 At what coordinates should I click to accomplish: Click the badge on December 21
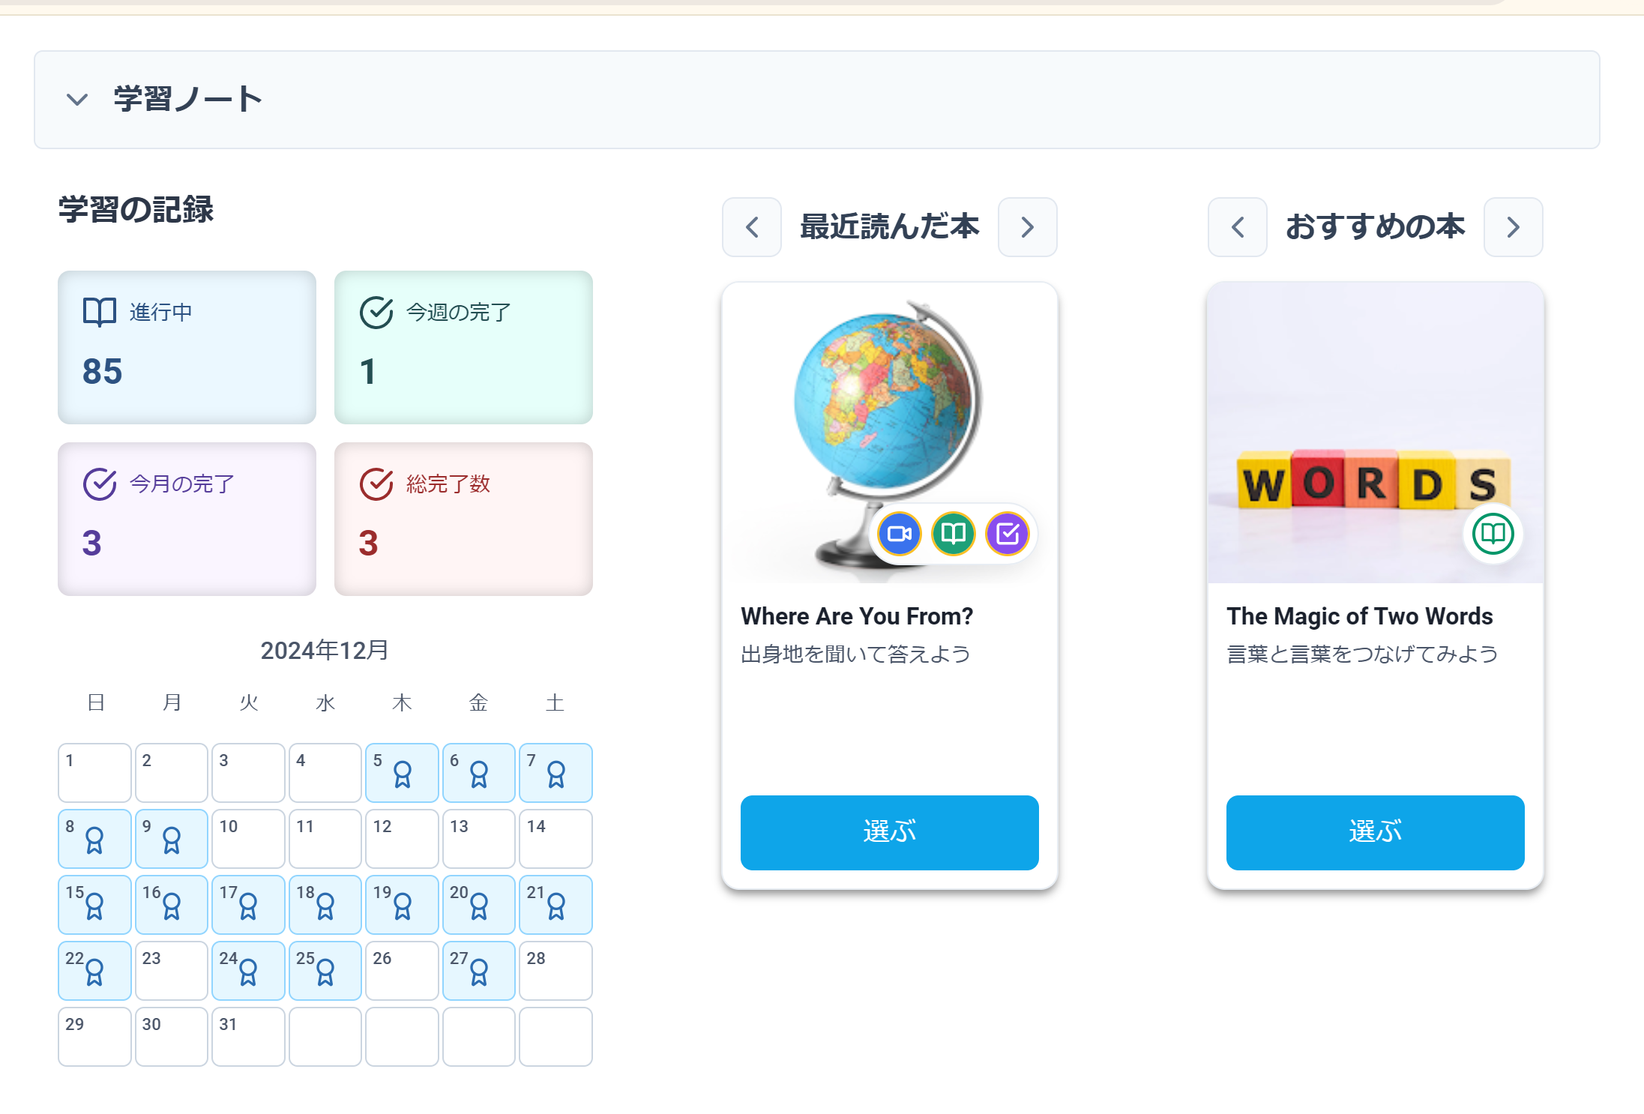pos(556,906)
